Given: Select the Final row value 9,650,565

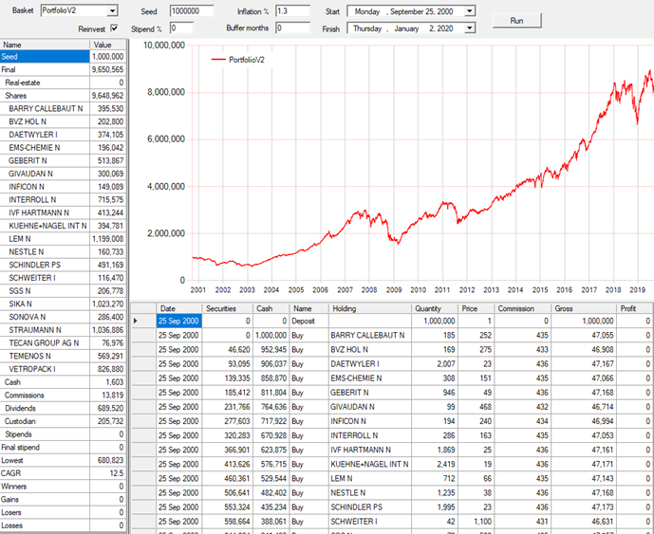Looking at the screenshot, I should pyautogui.click(x=107, y=69).
